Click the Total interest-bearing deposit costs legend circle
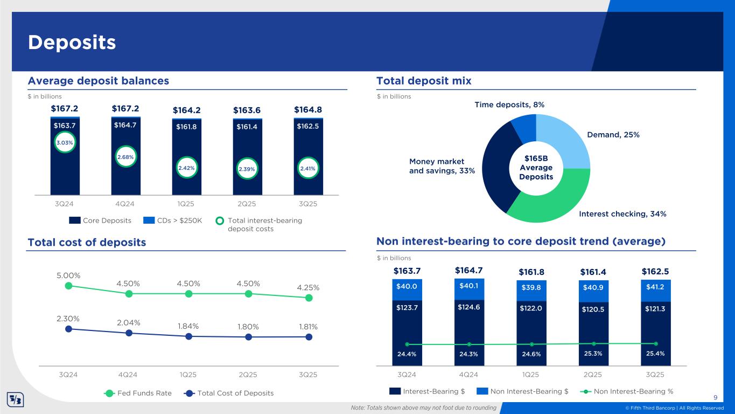The height and width of the screenshot is (414, 735). click(219, 220)
